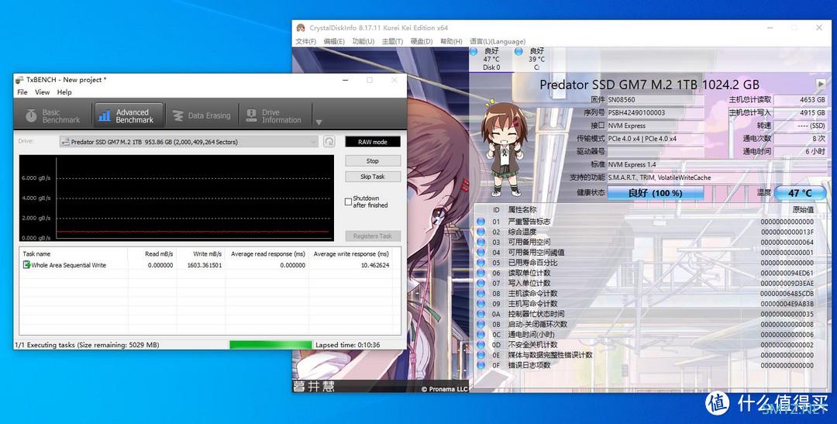Click status orb for attribute 09 主机写命令计数

click(481, 304)
